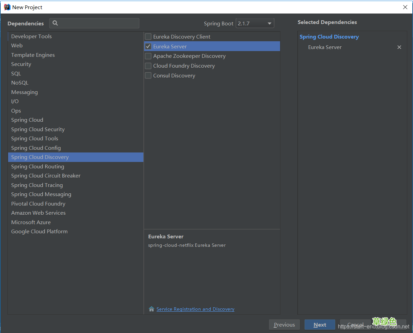Focus the dependencies search field

coord(94,23)
